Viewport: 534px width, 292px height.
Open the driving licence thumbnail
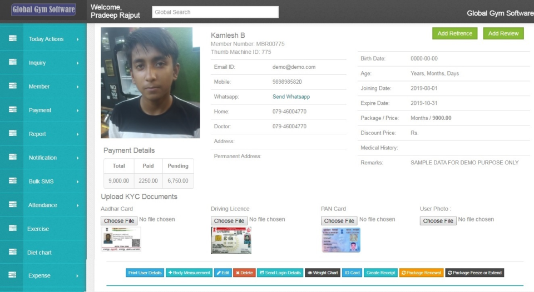pyautogui.click(x=231, y=240)
